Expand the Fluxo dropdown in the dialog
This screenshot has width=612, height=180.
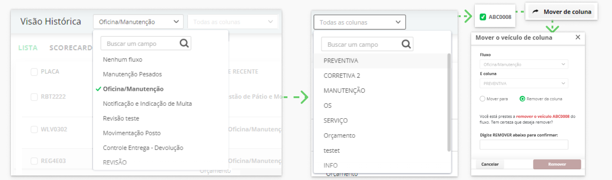(524, 64)
